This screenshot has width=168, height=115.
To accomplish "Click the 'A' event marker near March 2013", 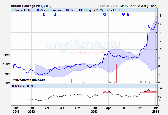I will click(x=105, y=14).
